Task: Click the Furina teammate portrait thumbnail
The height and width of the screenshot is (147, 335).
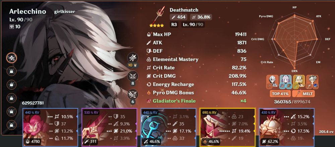Action: (x=286, y=81)
